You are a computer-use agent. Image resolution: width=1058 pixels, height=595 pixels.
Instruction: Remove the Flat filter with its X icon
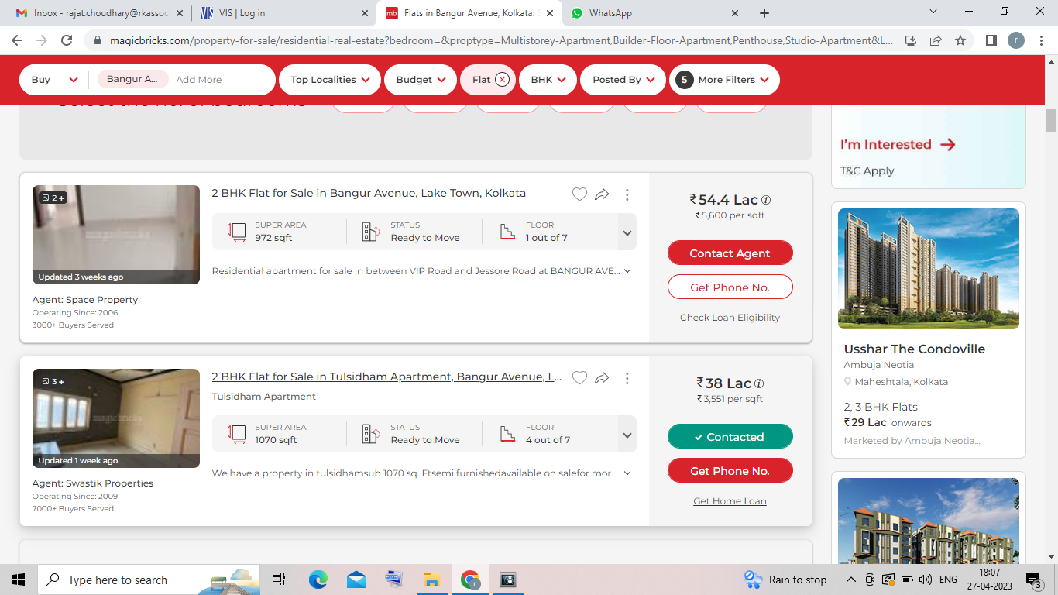click(x=502, y=80)
